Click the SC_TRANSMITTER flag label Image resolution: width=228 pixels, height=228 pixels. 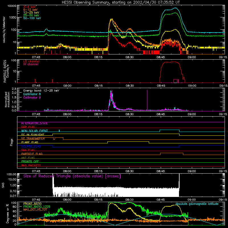tap(33, 139)
